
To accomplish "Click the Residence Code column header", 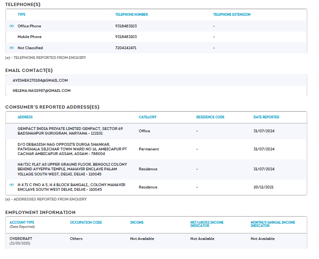I will [x=210, y=117].
